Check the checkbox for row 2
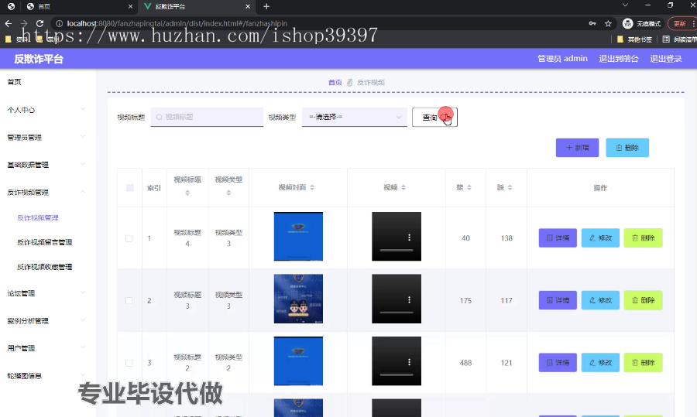The width and height of the screenshot is (697, 417). pyautogui.click(x=129, y=301)
